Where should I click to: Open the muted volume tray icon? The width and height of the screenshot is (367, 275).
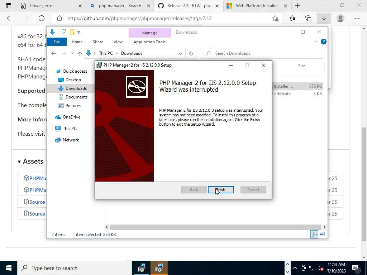(320, 268)
